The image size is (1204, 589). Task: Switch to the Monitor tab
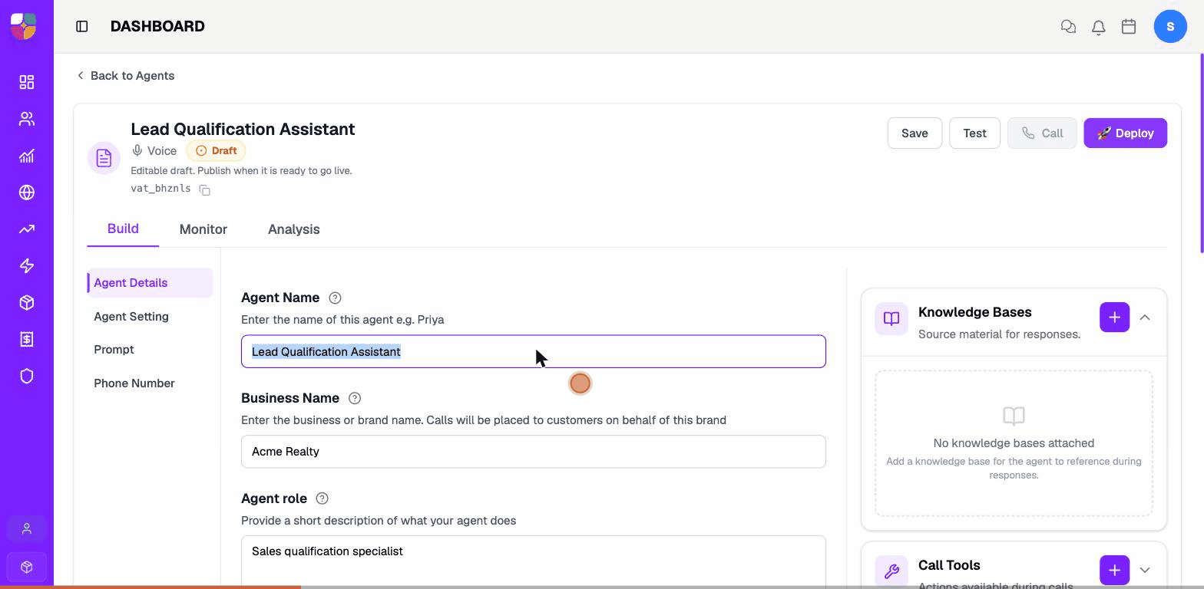tap(203, 229)
